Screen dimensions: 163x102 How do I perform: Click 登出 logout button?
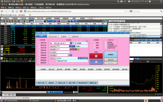[91, 18]
